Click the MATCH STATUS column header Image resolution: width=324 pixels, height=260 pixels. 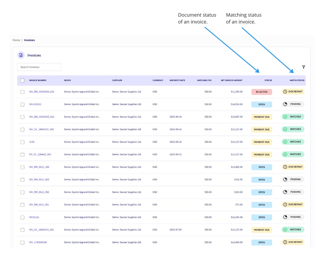click(x=297, y=80)
